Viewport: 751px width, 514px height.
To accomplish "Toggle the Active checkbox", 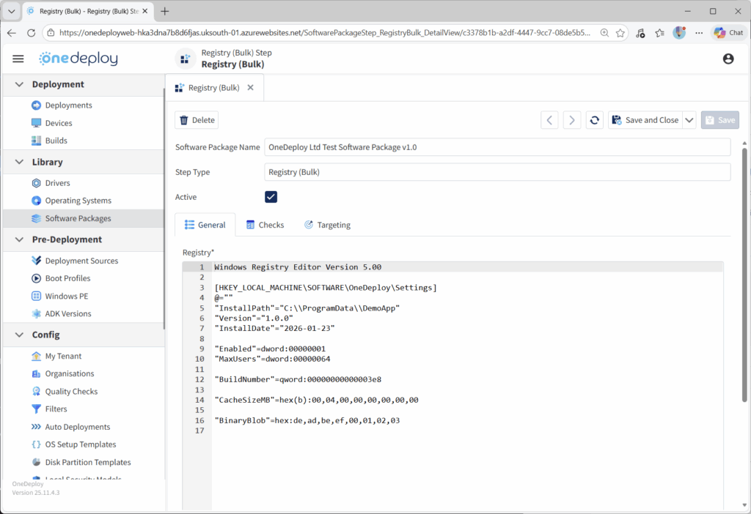I will tap(271, 197).
